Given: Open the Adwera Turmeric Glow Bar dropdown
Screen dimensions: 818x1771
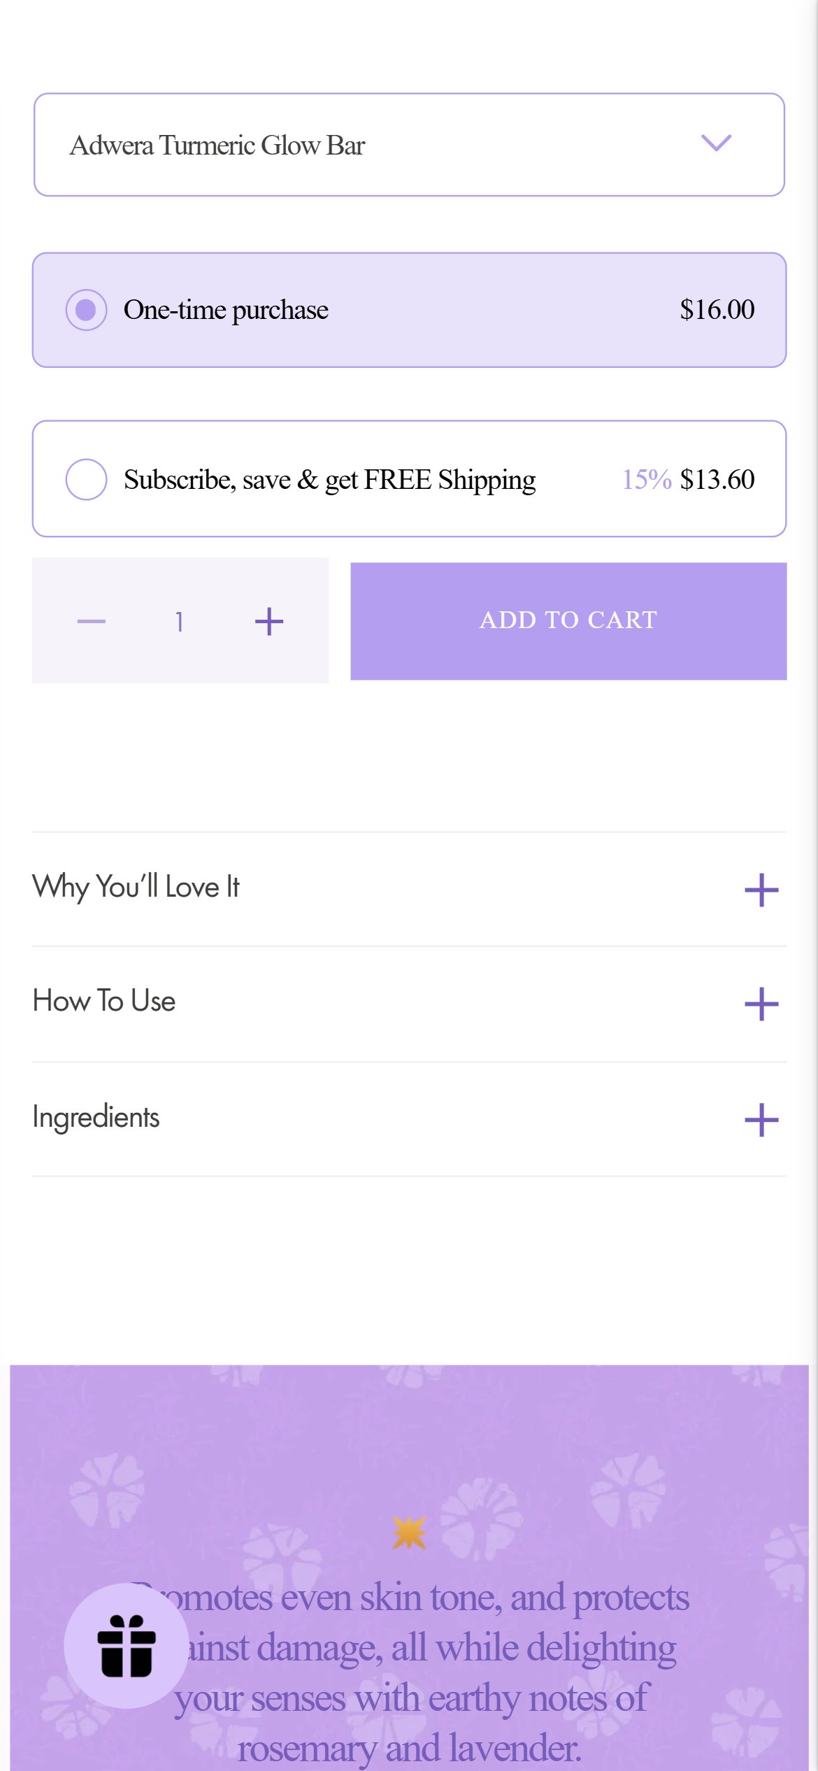Looking at the screenshot, I should [x=409, y=145].
